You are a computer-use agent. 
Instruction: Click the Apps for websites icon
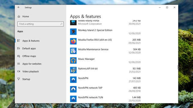point(19,64)
